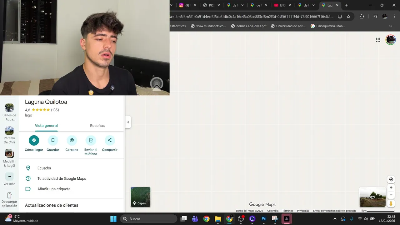Close the Instagram tab
Viewport: 400px width, 225px height.
click(x=195, y=5)
